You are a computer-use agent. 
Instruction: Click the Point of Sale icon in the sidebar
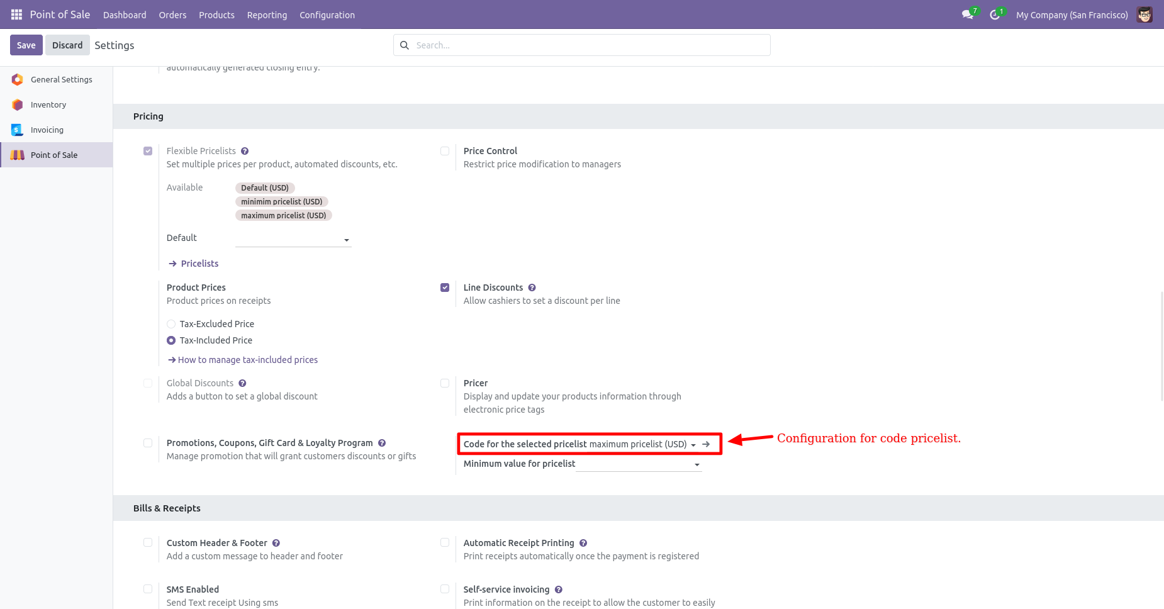[18, 155]
